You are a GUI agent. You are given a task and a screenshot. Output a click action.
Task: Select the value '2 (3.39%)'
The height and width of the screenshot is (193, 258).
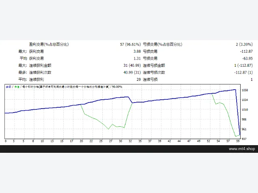click(x=244, y=44)
